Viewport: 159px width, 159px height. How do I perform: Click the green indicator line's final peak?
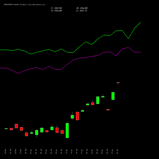pos(141,22)
